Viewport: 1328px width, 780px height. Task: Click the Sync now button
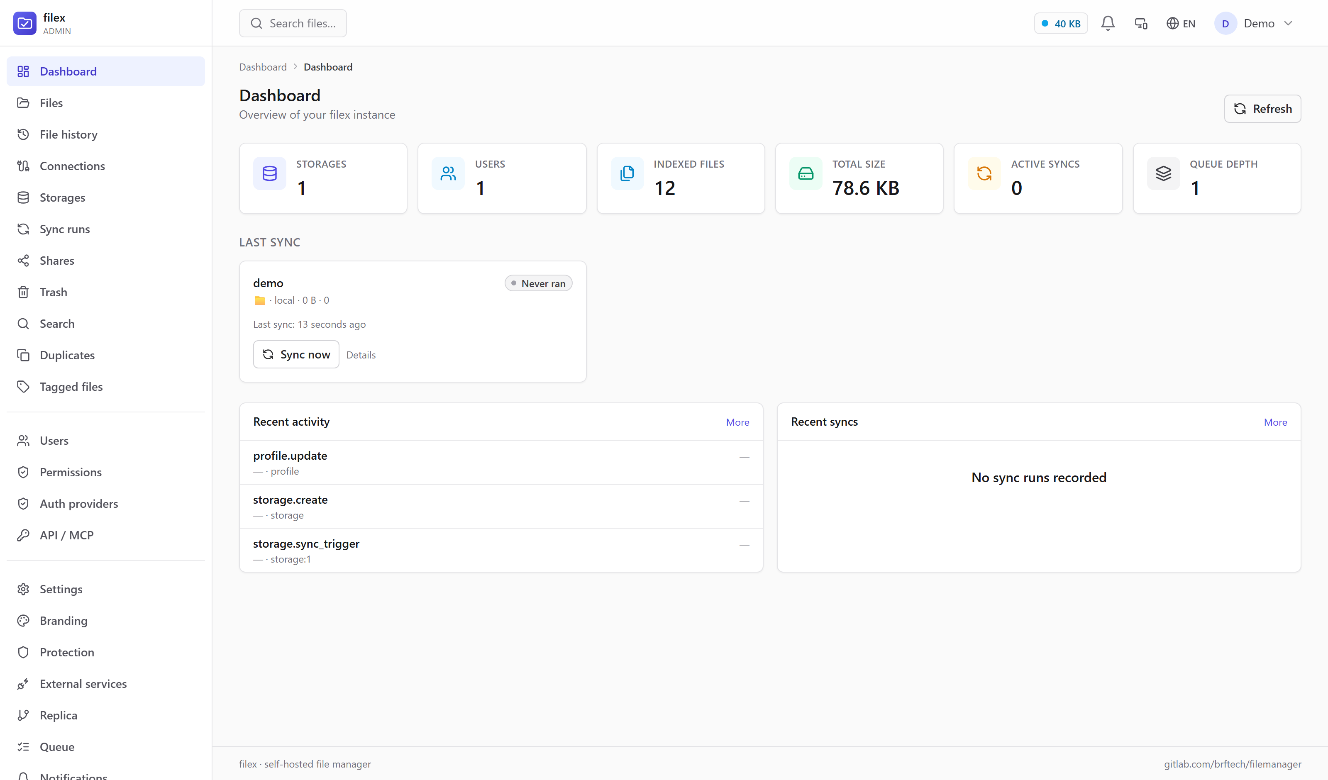coord(296,354)
